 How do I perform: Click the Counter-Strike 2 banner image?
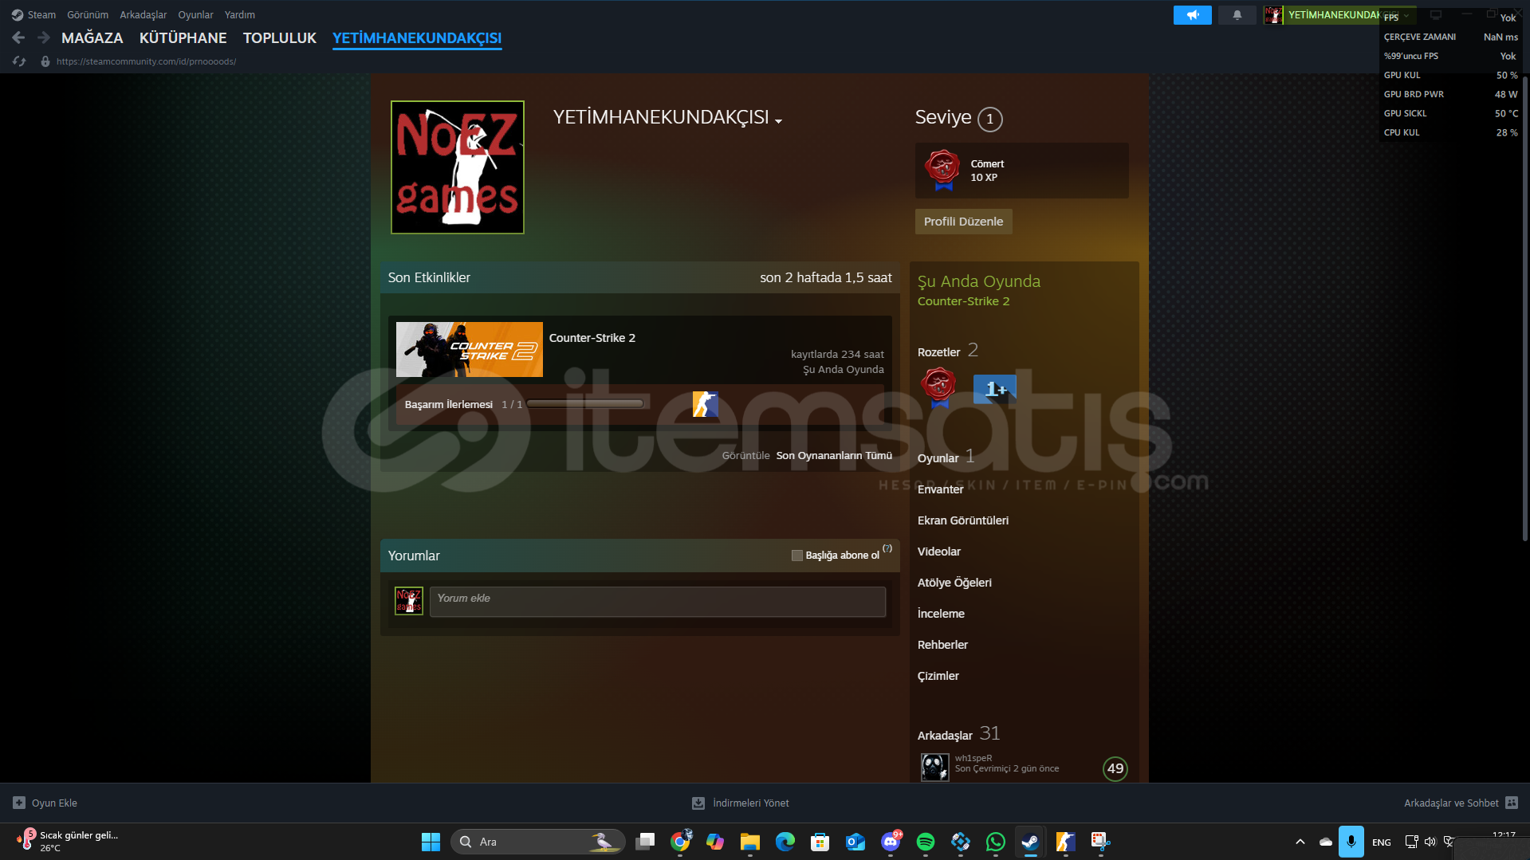[x=470, y=349]
